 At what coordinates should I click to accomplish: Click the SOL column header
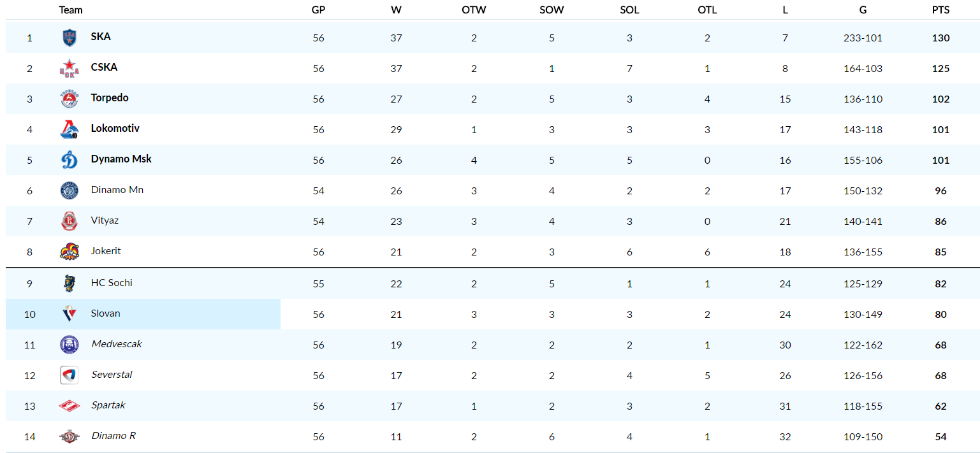click(x=629, y=10)
